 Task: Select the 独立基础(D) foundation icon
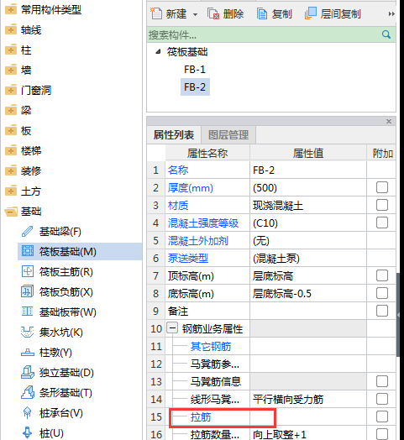(x=28, y=372)
